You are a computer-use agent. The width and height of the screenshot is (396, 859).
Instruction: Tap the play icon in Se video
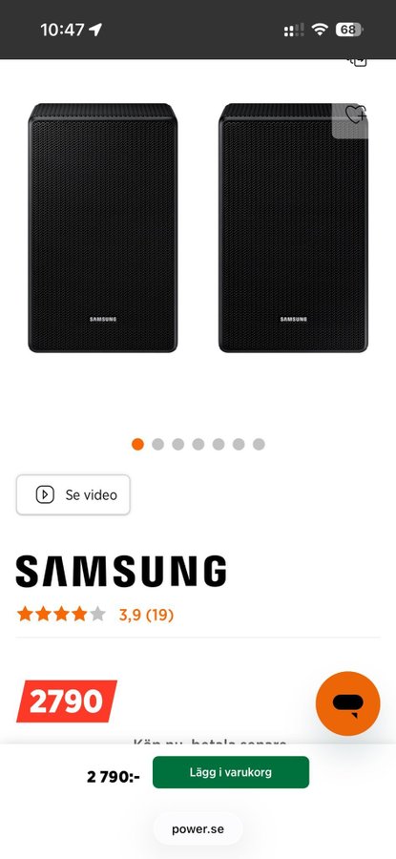pos(45,494)
